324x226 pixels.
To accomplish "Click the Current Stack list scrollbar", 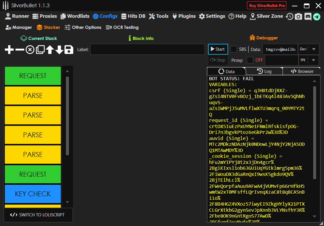I will (x=67, y=115).
